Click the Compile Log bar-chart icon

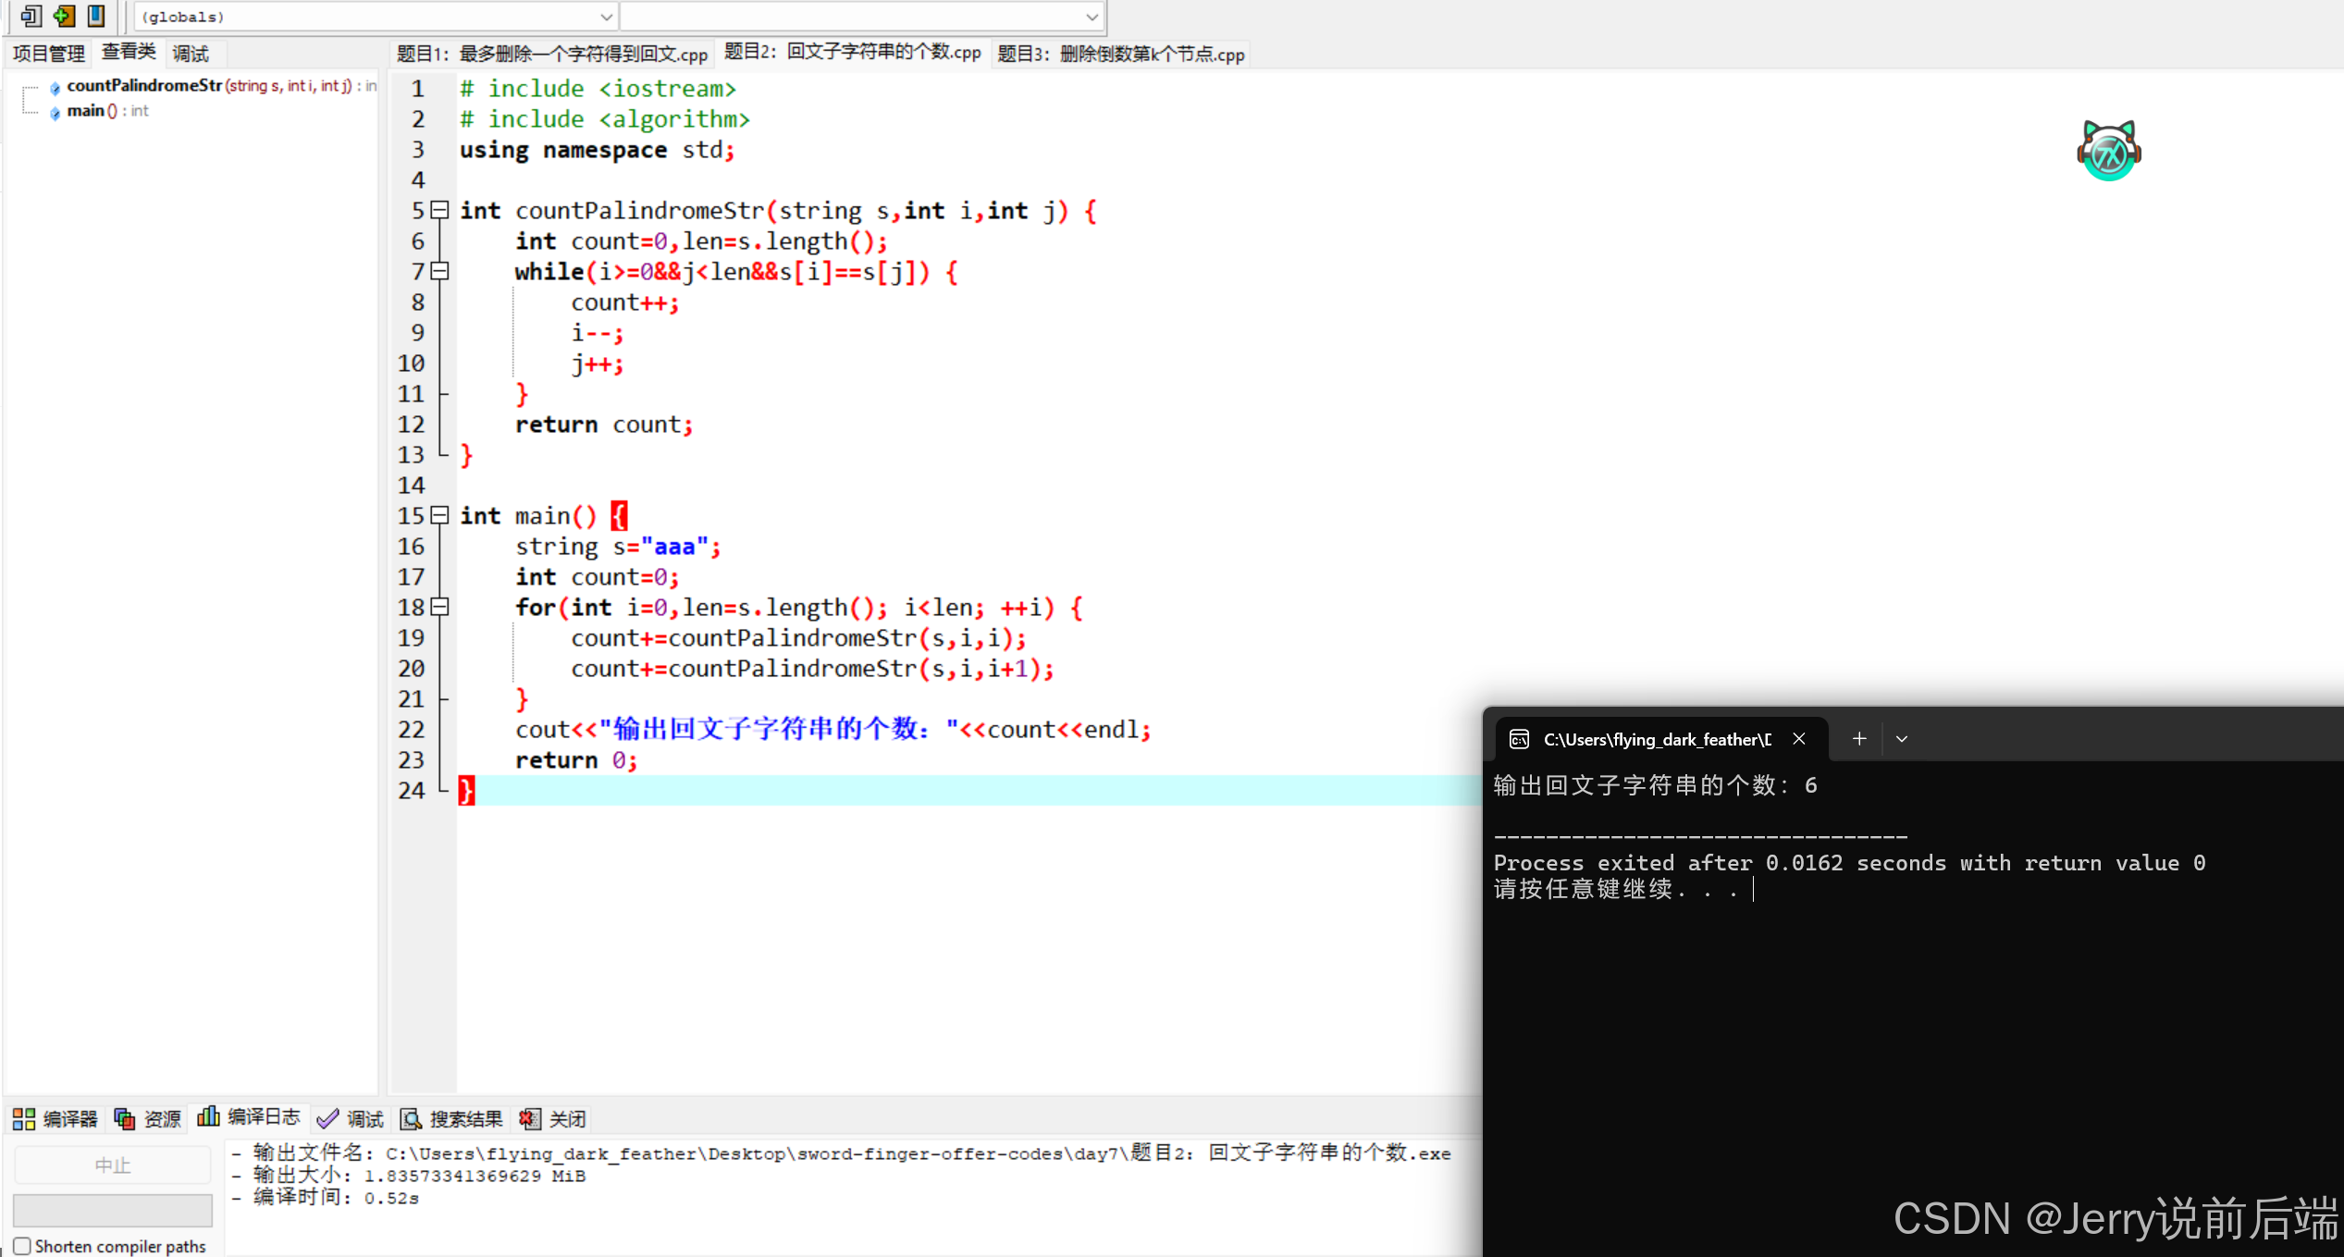point(209,1117)
